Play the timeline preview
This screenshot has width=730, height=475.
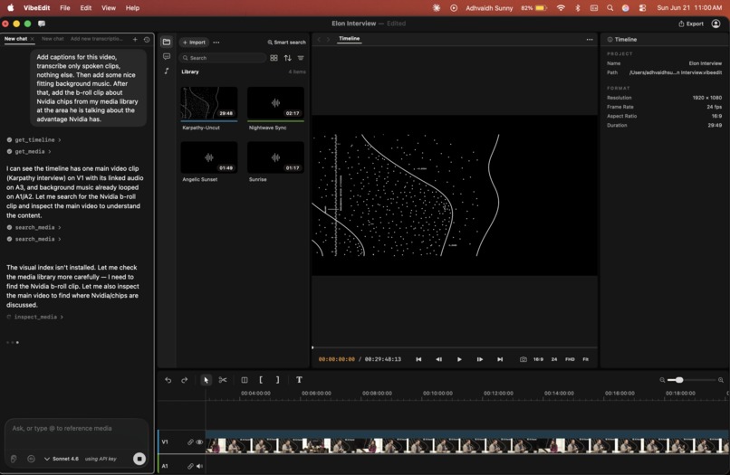click(459, 359)
